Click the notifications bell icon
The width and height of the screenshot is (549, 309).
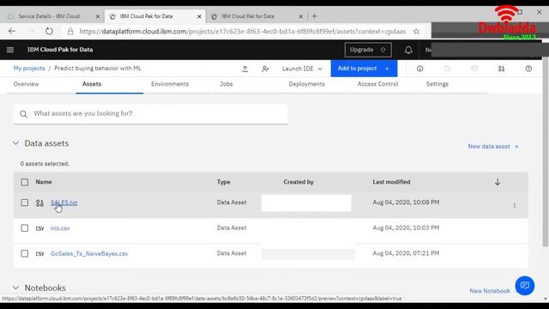coord(408,50)
